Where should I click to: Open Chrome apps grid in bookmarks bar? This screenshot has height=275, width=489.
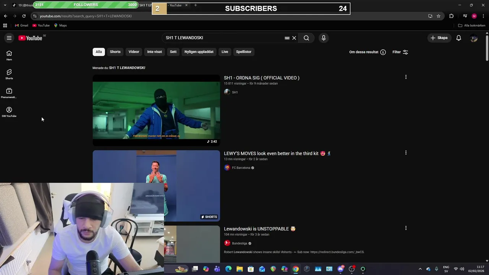tap(5, 26)
